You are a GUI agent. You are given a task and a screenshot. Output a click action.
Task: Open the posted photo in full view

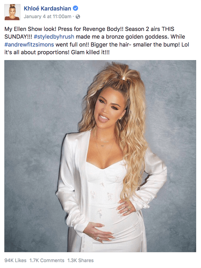[x=100, y=156]
